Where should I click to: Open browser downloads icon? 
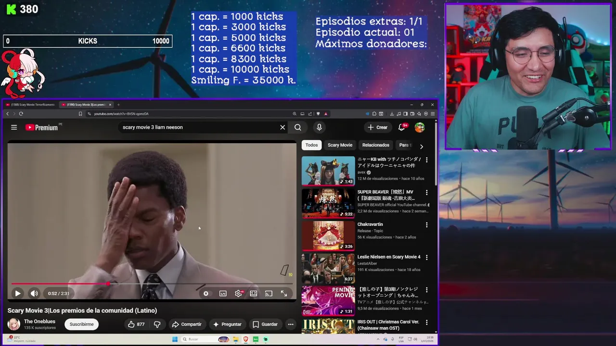(x=392, y=114)
